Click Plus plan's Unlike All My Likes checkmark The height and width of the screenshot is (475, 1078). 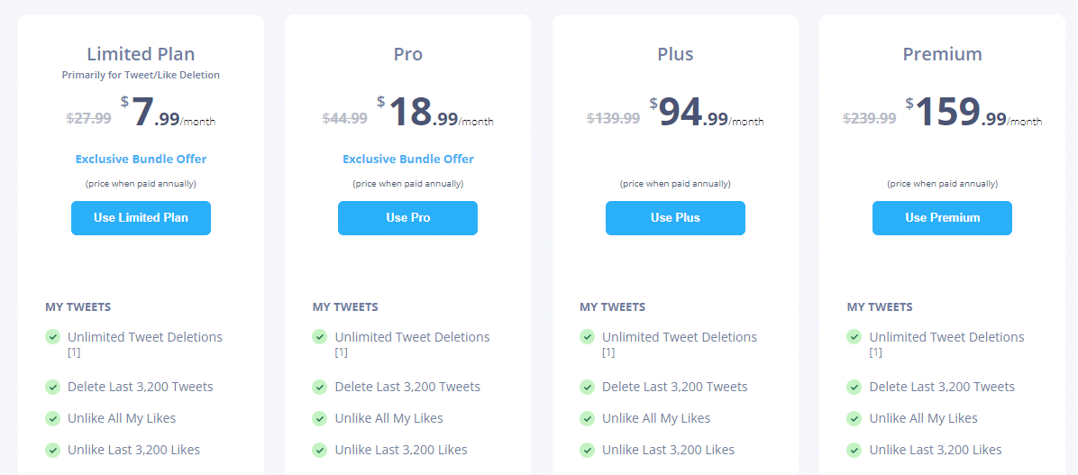coord(587,418)
